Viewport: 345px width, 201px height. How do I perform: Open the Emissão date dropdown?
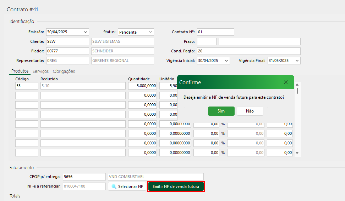(86, 32)
